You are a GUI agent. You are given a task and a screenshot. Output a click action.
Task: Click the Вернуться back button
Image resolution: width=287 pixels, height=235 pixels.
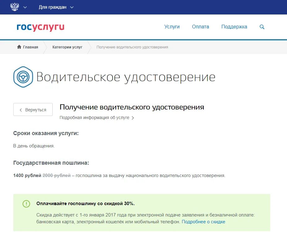33,109
